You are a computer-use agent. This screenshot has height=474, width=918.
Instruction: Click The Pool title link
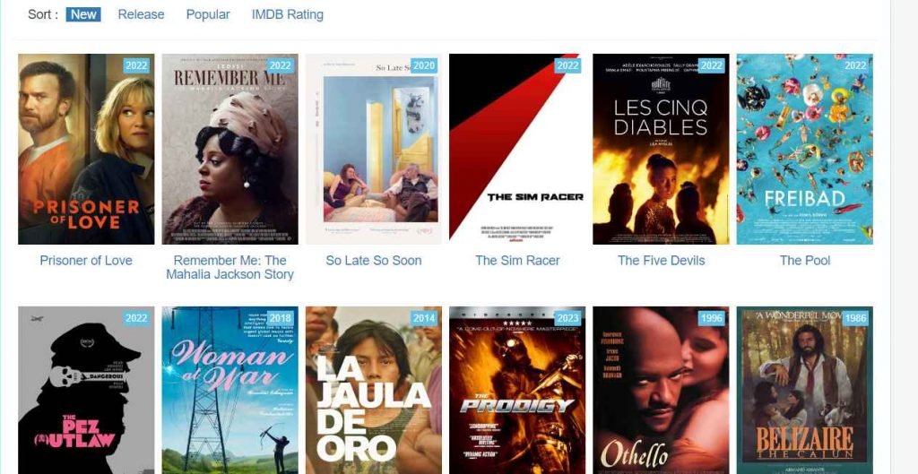805,261
